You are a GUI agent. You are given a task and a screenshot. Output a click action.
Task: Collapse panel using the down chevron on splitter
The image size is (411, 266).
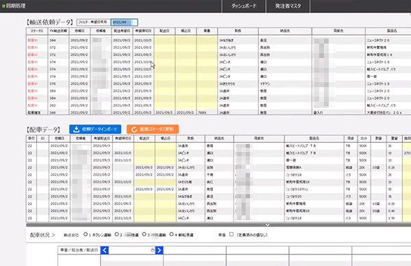[x=267, y=225]
